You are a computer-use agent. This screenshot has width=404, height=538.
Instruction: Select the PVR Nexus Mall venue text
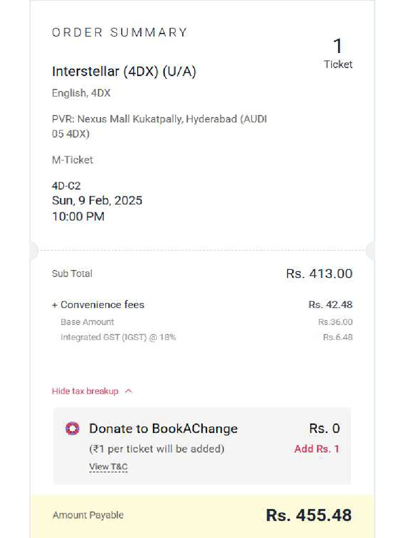pyautogui.click(x=159, y=126)
